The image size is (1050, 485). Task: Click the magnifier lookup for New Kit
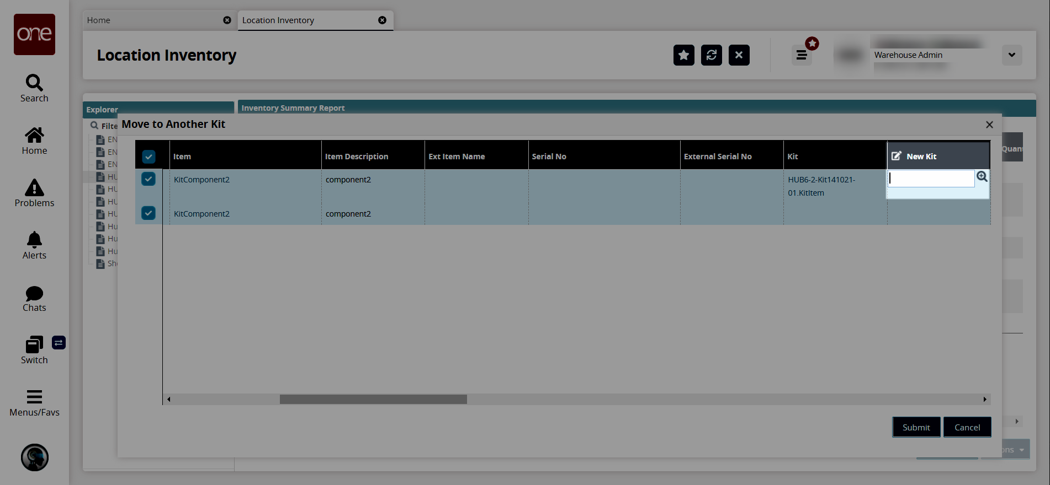982,176
